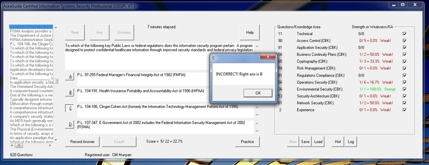Screen dimensions: 429x165
Task: Select the highlighted first question in the list
Action: [x=31, y=27]
